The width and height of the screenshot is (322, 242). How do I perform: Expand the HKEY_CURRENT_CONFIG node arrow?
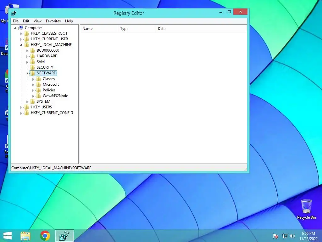(x=21, y=113)
